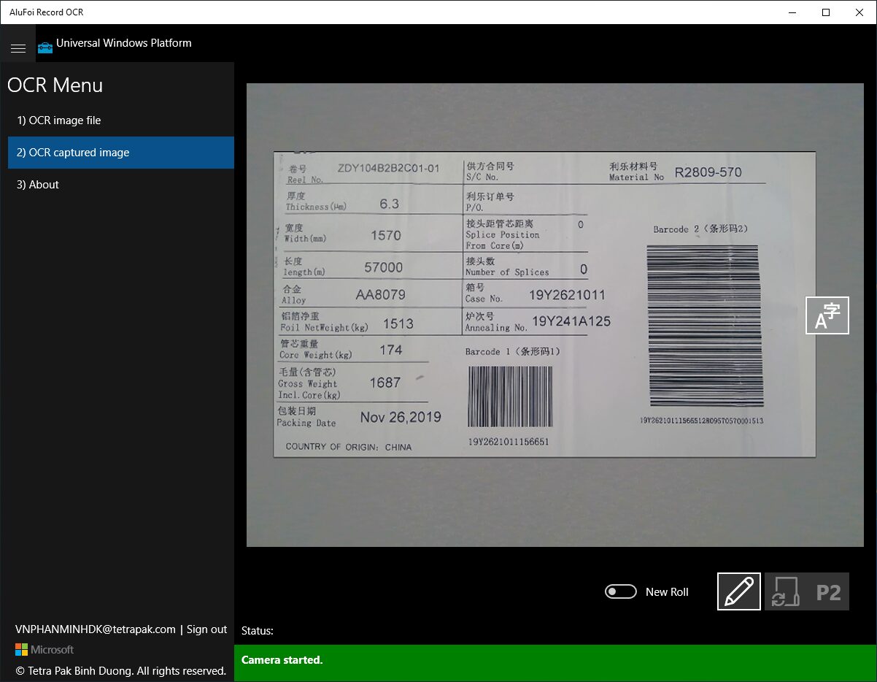Click the 'OCR Menu' heading
Viewport: 877px width, 682px height.
(55, 85)
